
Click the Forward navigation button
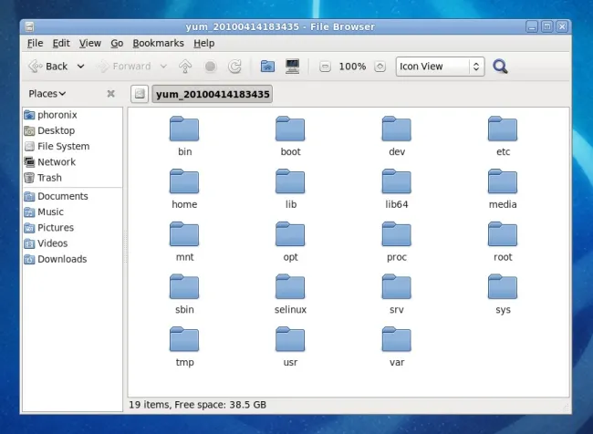124,67
